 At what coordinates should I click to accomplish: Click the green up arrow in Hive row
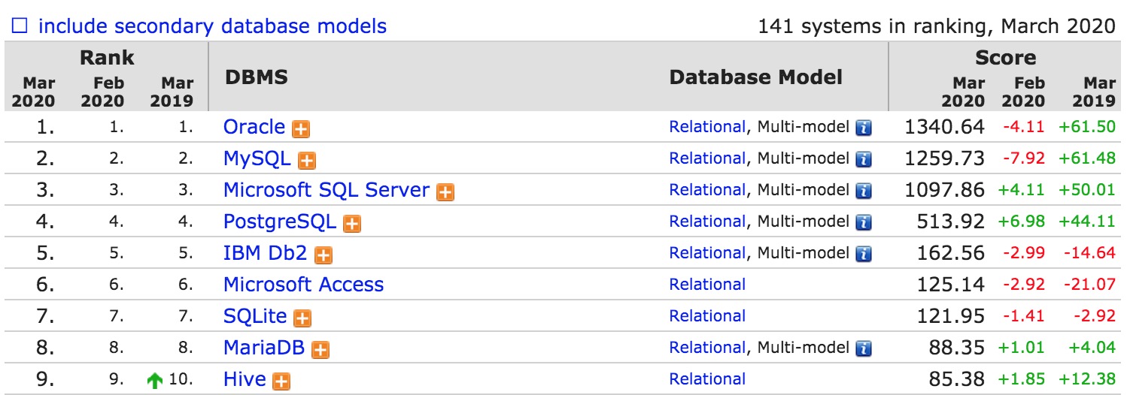pyautogui.click(x=155, y=381)
